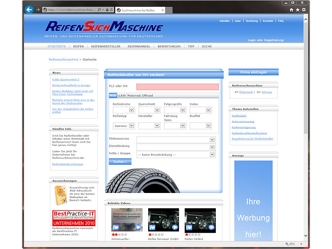This screenshot has height=249, width=332.
Task: Click the Suchen button
Action: (x=120, y=161)
